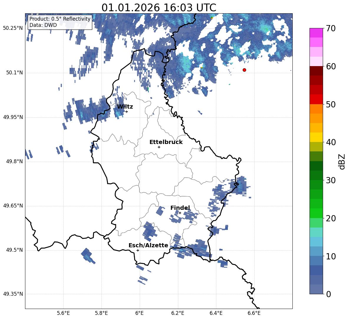
Task: Click the Data: DWD text
Action: click(43, 25)
